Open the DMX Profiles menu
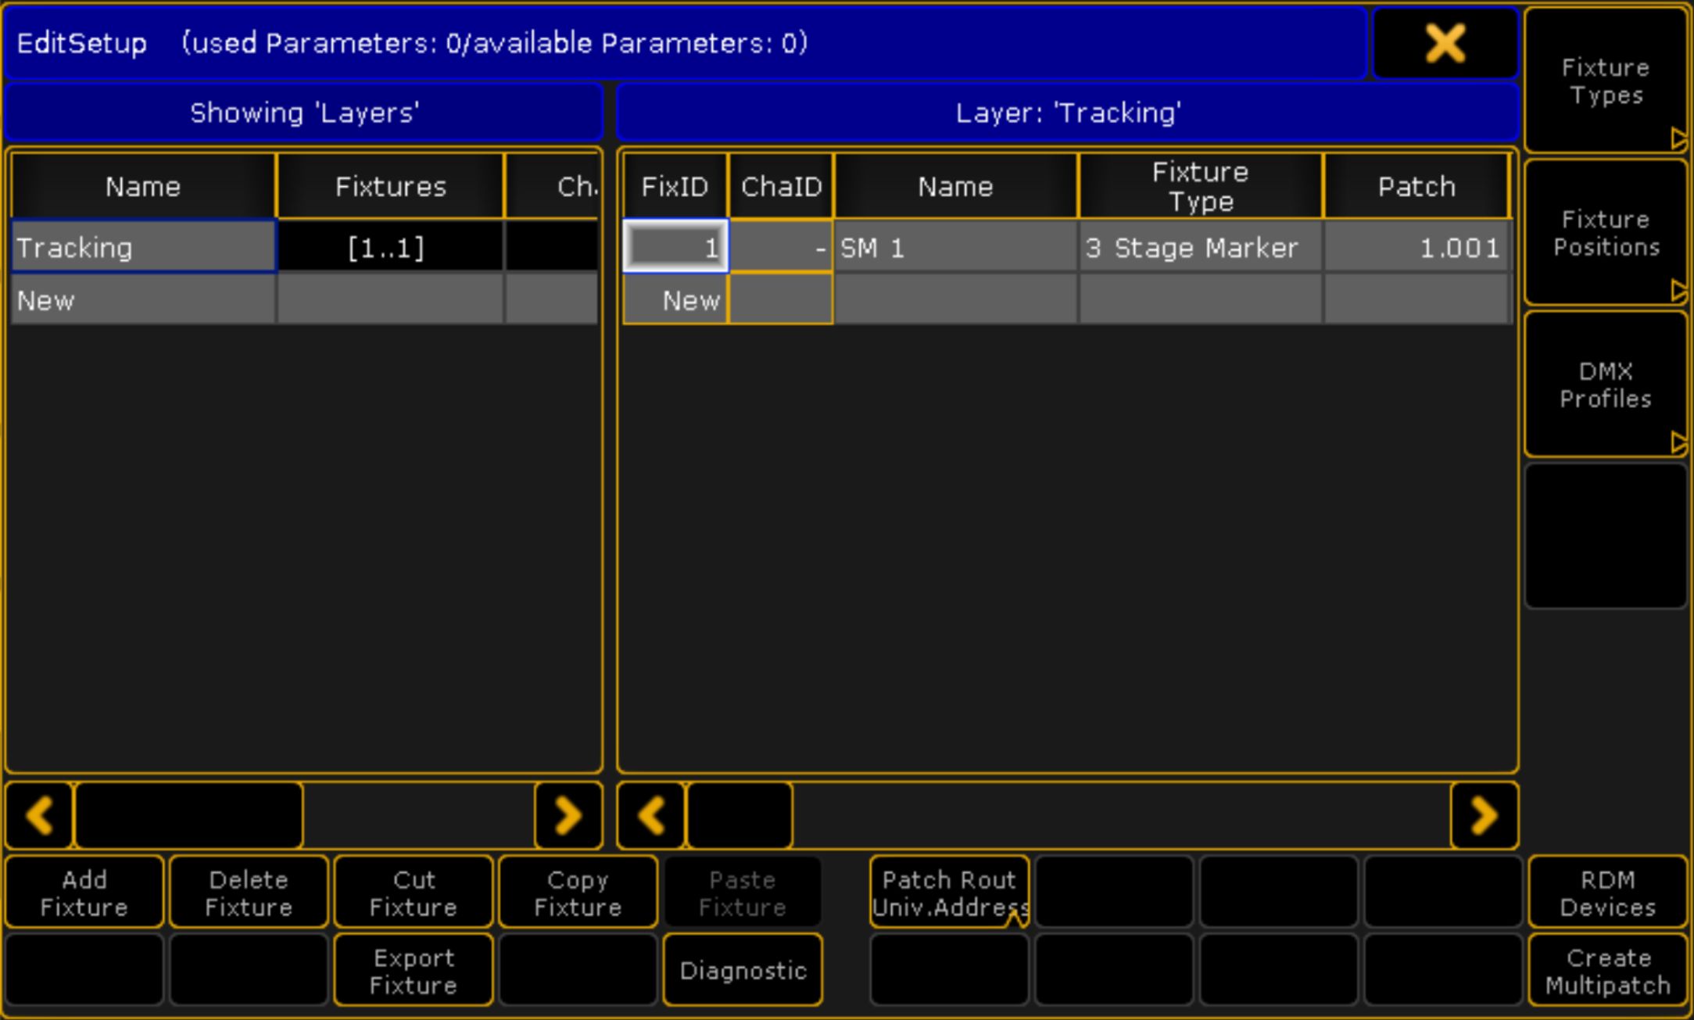 click(1605, 385)
